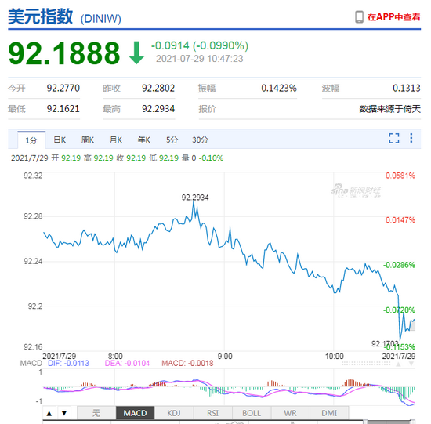Select the DMI indicator

[329, 413]
